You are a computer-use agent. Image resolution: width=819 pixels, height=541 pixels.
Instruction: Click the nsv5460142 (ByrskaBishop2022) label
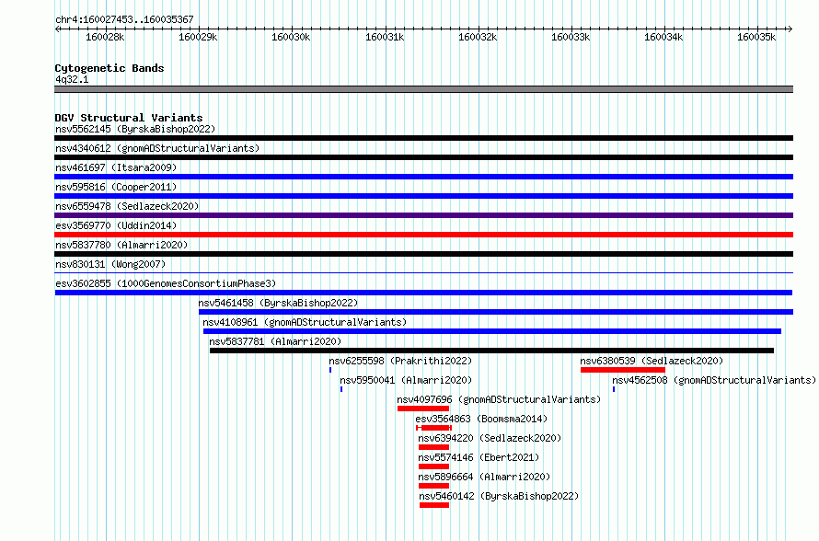coord(499,496)
